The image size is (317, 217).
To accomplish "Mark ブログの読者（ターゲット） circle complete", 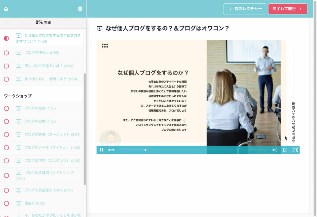I will [6, 135].
